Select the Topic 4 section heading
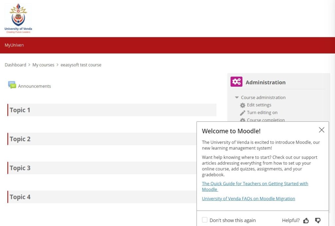Screen dimensions: 335x226 tap(20, 197)
